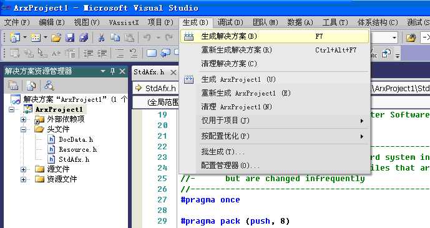Image resolution: width=430 pixels, height=228 pixels.
Task: Click the Complete Word icon
Action: point(56,53)
